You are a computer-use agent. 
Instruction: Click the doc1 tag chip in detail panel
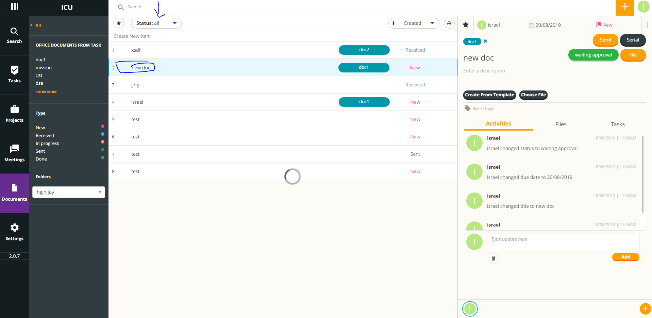tap(472, 41)
